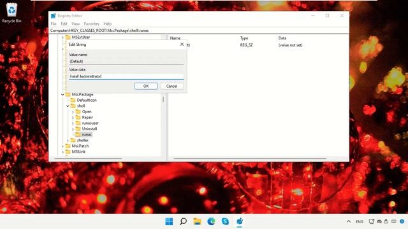Image resolution: width=408 pixels, height=229 pixels.
Task: Click the registry path address bar
Action: coord(199,31)
